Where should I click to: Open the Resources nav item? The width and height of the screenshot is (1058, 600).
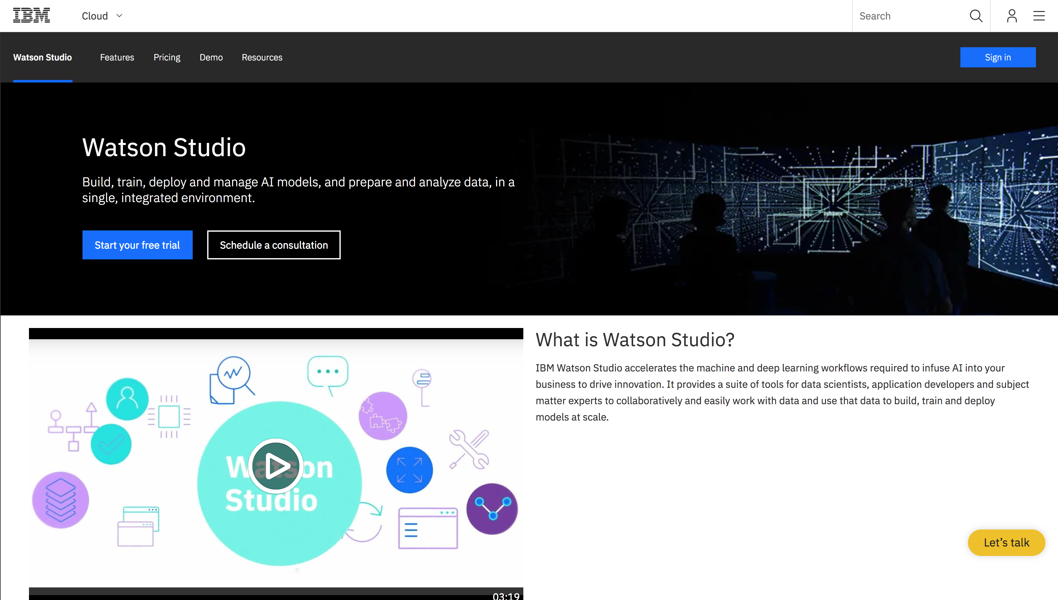pyautogui.click(x=262, y=57)
